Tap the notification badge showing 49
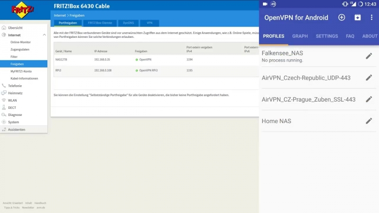379x213 pixels. [x=273, y=4]
